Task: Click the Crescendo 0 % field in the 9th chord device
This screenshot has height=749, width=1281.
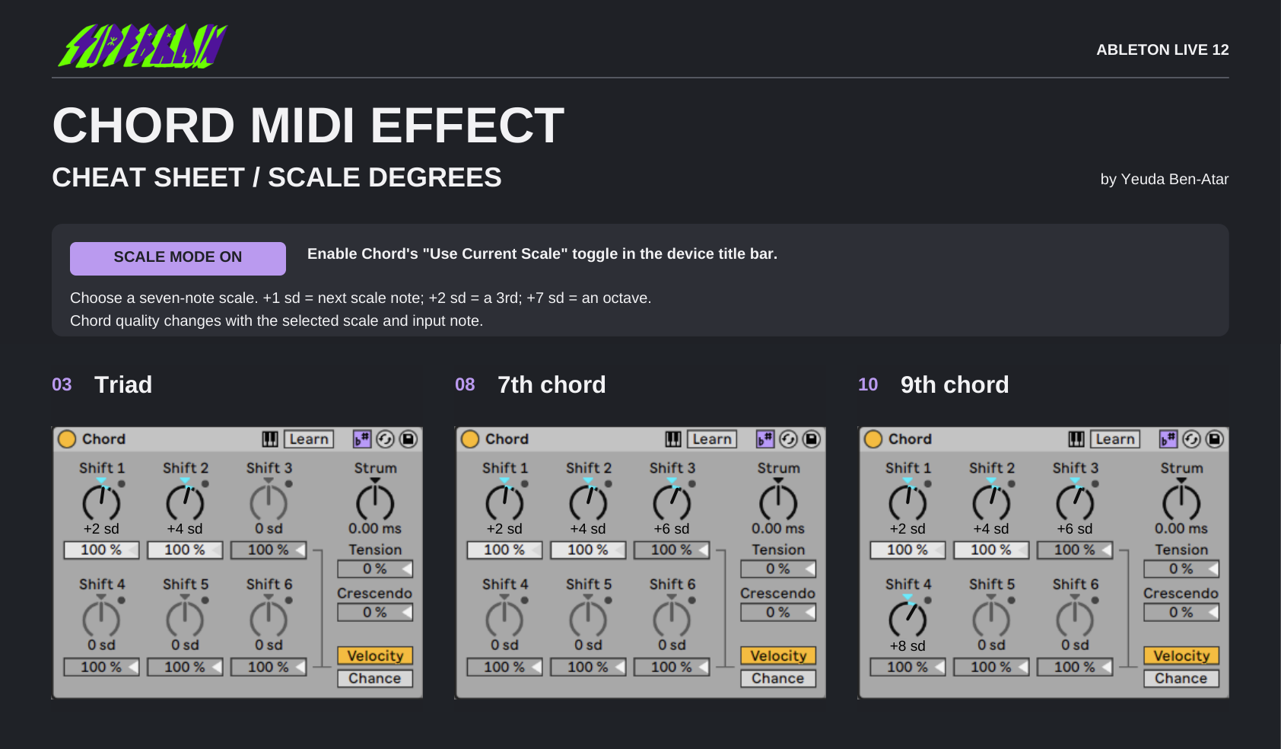Action: tap(1181, 612)
